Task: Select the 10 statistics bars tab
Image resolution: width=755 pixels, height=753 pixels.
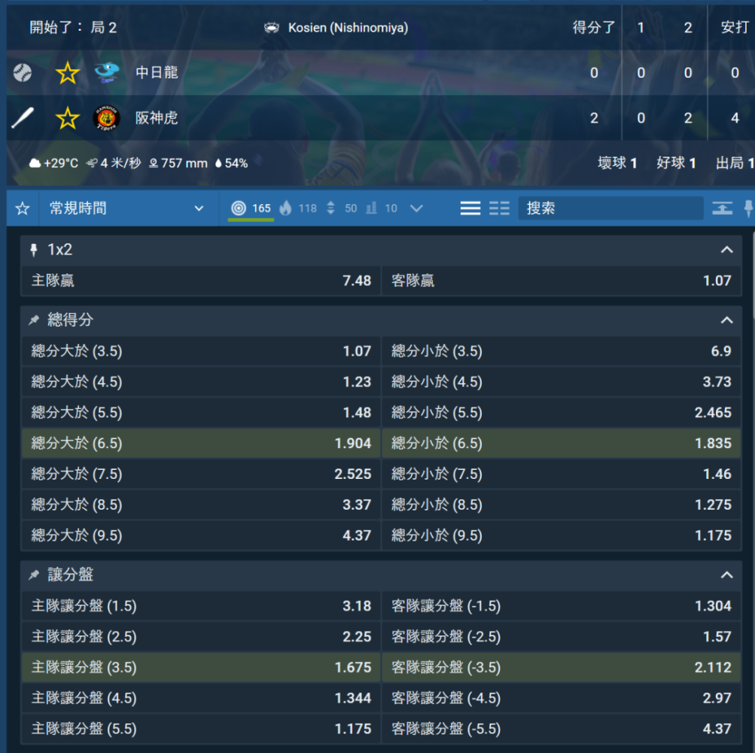Action: pos(382,208)
